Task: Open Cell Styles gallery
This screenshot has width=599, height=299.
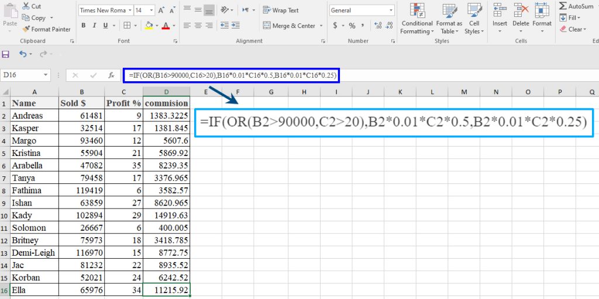Action: click(474, 18)
